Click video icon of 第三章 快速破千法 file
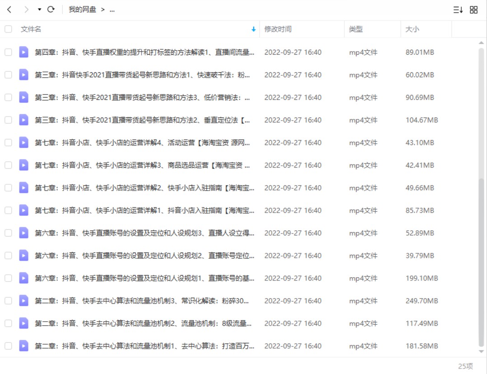The image size is (487, 374). [x=23, y=75]
